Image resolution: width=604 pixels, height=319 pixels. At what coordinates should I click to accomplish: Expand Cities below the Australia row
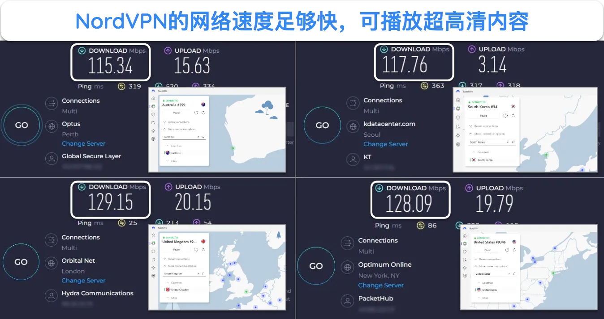(x=172, y=161)
